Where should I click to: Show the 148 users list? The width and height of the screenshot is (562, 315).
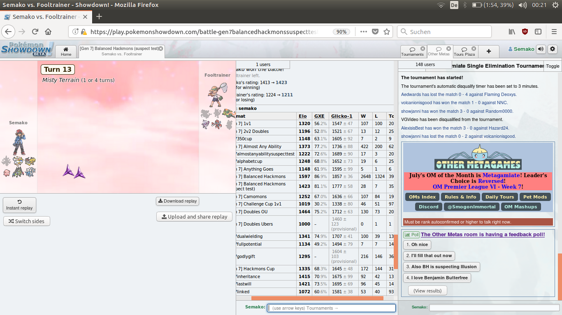425,64
